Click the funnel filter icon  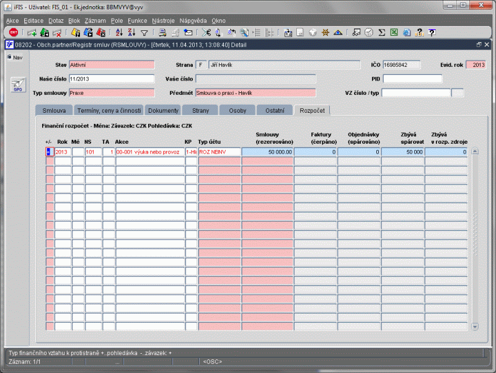144,33
